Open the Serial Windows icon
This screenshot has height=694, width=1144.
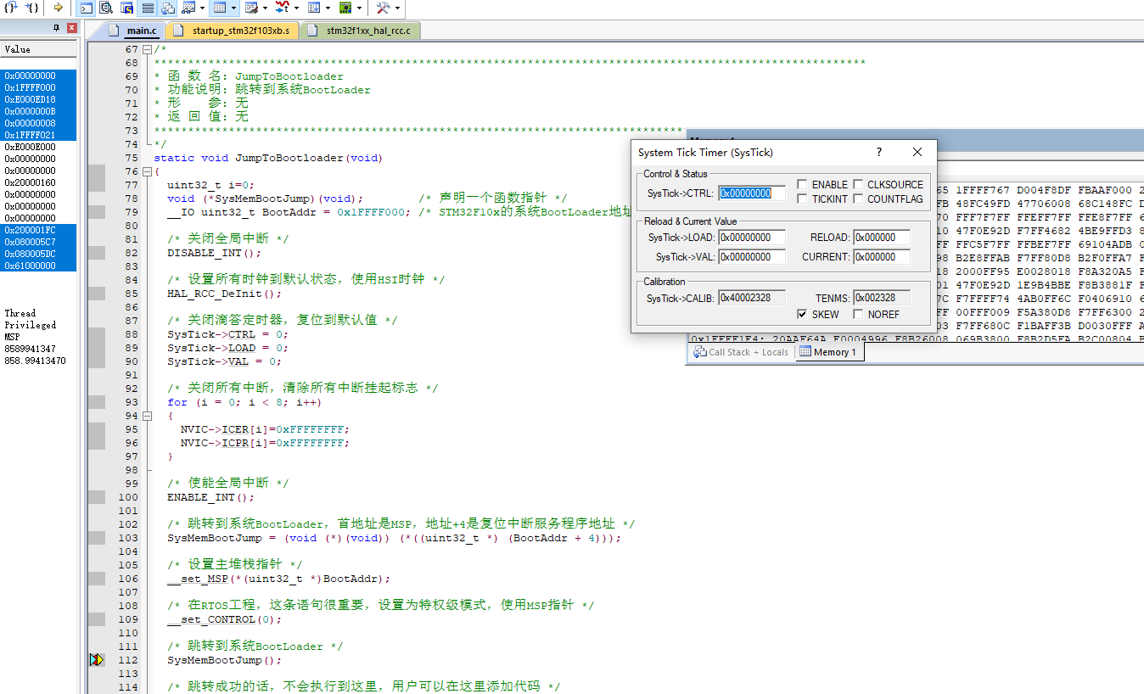point(250,8)
